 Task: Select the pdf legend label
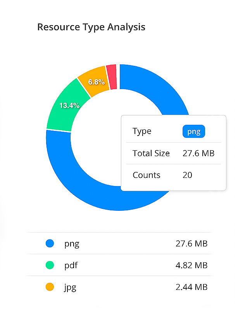click(71, 265)
